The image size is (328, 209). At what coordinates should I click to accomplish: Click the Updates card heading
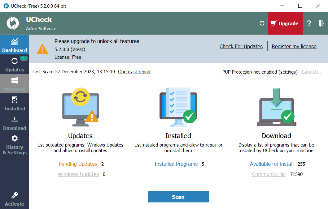(80, 136)
